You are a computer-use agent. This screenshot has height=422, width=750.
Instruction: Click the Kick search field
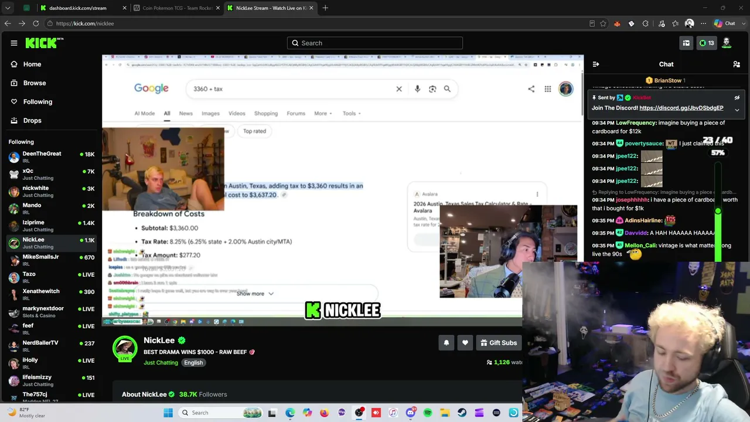375,43
